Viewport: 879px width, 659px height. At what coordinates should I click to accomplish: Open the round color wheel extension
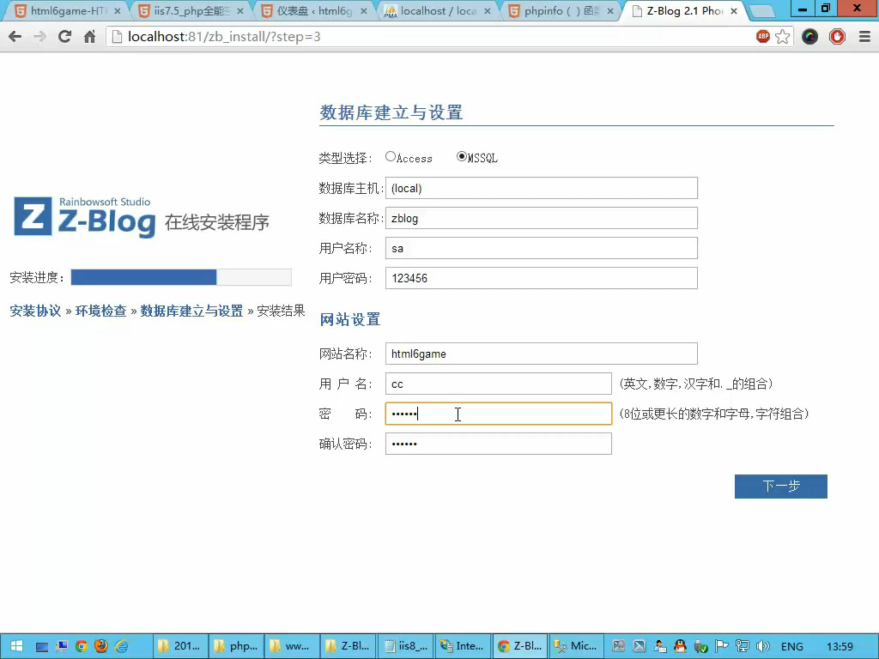(809, 37)
